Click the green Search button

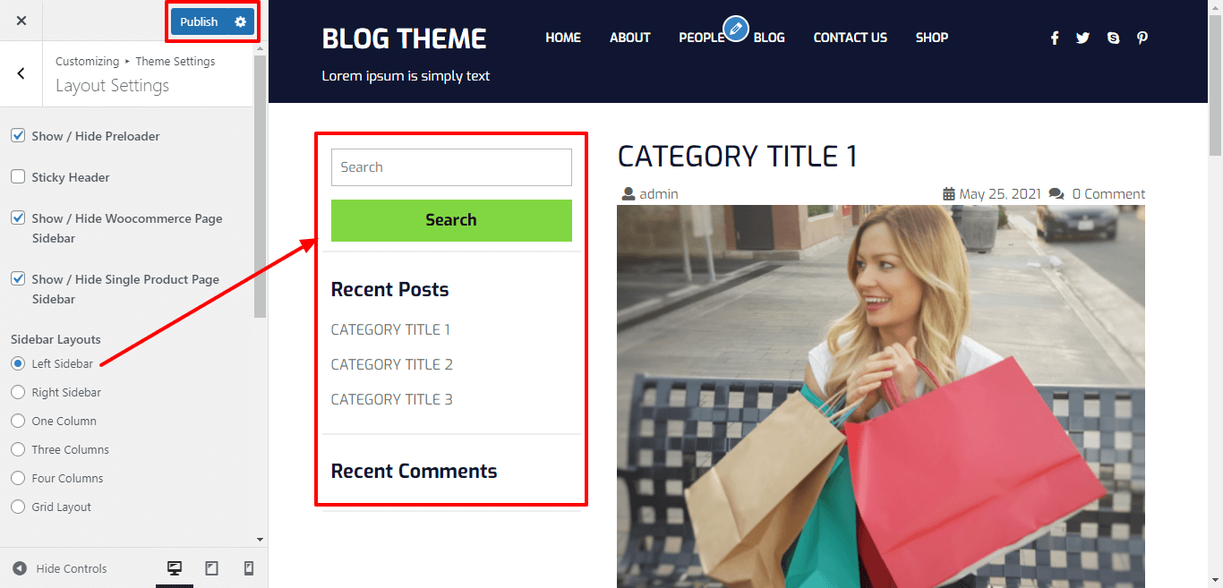tap(451, 220)
